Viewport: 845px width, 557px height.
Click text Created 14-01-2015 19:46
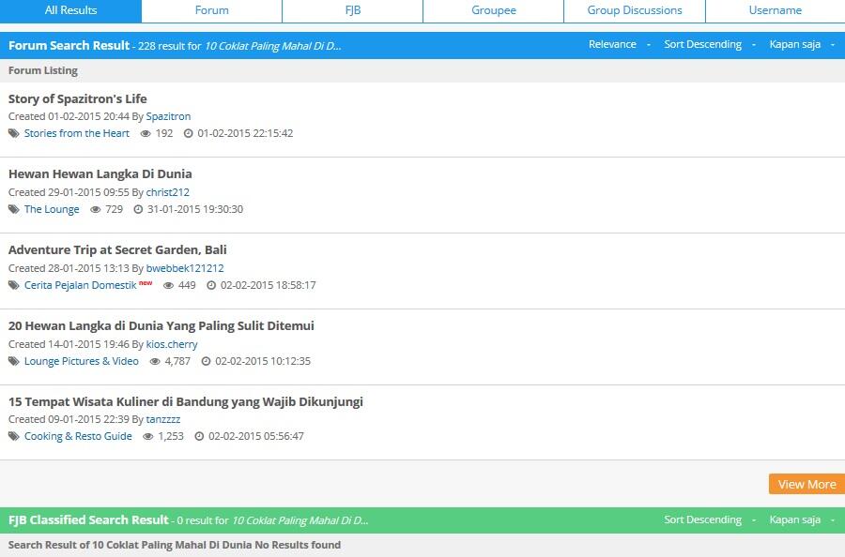pos(69,344)
